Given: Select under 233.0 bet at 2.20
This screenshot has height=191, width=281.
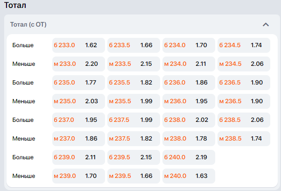Looking at the screenshot, I should pyautogui.click(x=78, y=64).
